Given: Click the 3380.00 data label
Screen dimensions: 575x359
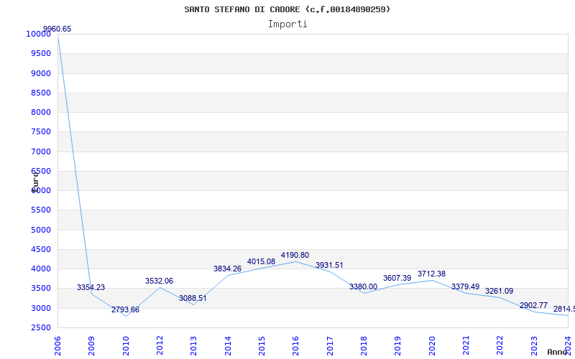Looking at the screenshot, I should 363,286.
